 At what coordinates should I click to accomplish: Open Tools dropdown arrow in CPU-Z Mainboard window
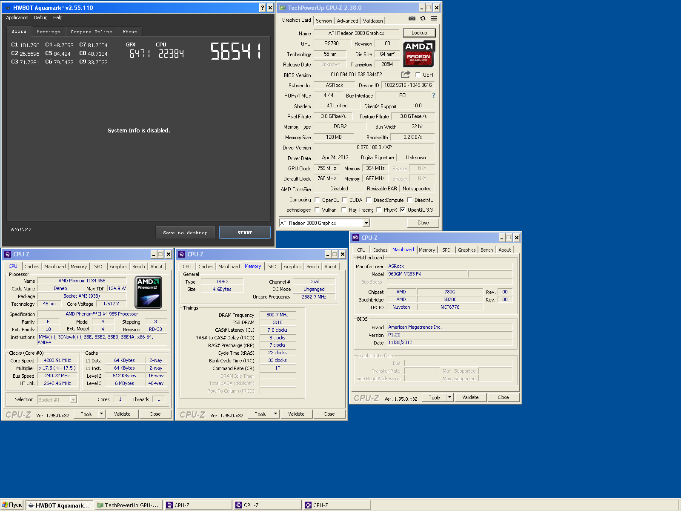(449, 397)
